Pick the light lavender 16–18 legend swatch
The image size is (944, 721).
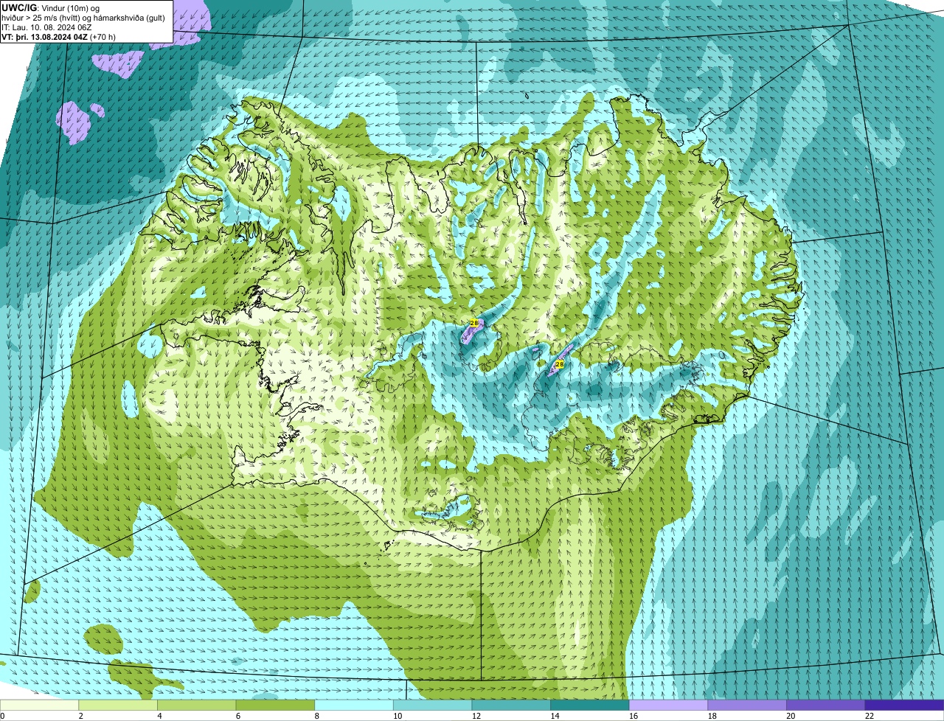[668, 705]
